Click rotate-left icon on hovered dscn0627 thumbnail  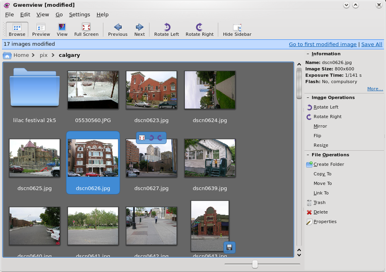click(151, 138)
